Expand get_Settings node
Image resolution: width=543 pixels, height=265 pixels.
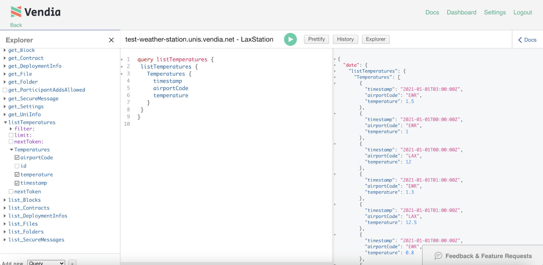tap(5, 106)
